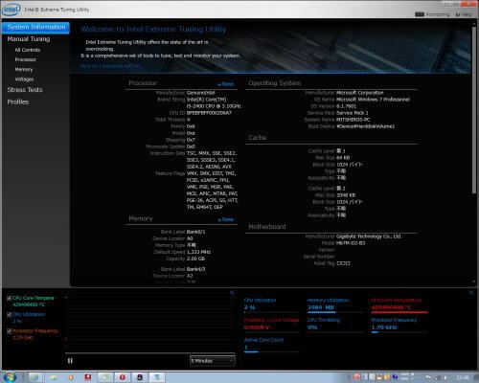Open the red taskbar application icon
479x383 pixels.
pos(88,377)
